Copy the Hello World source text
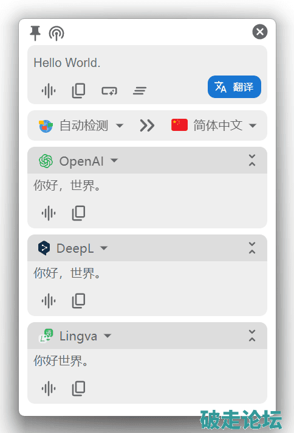The height and width of the screenshot is (433, 294). [78, 91]
